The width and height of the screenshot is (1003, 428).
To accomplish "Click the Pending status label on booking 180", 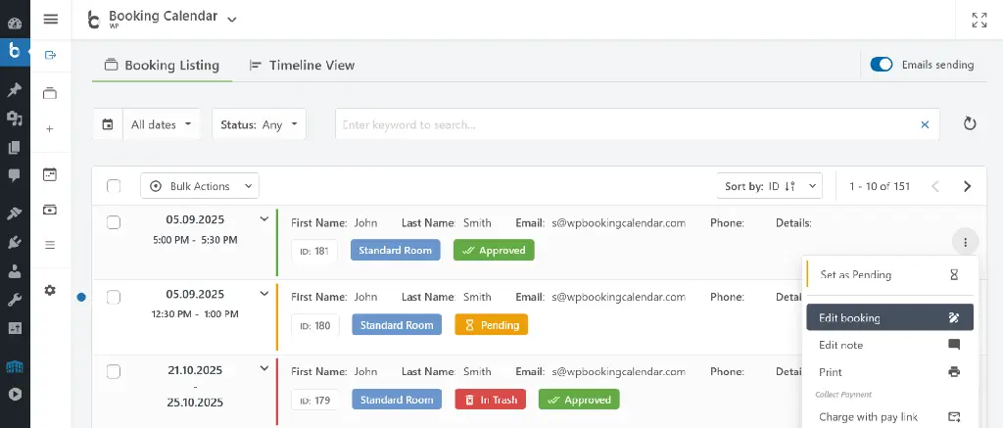I will point(491,325).
